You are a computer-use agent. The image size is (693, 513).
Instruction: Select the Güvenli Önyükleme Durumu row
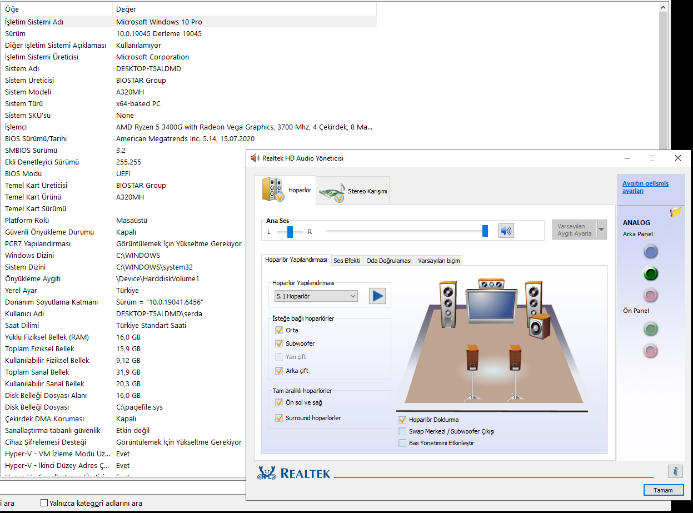click(x=123, y=232)
